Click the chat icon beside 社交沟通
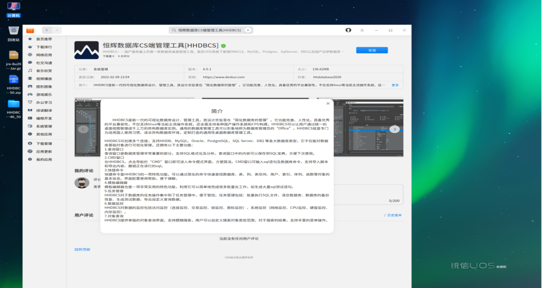 tap(30, 63)
